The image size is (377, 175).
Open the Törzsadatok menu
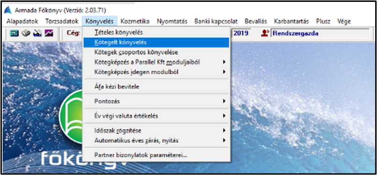[x=62, y=21]
